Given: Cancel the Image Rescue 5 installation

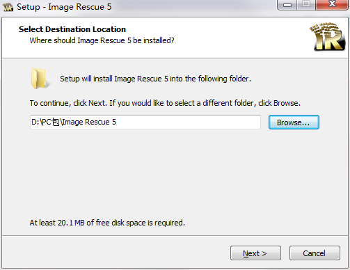Looking at the screenshot, I should coord(315,253).
